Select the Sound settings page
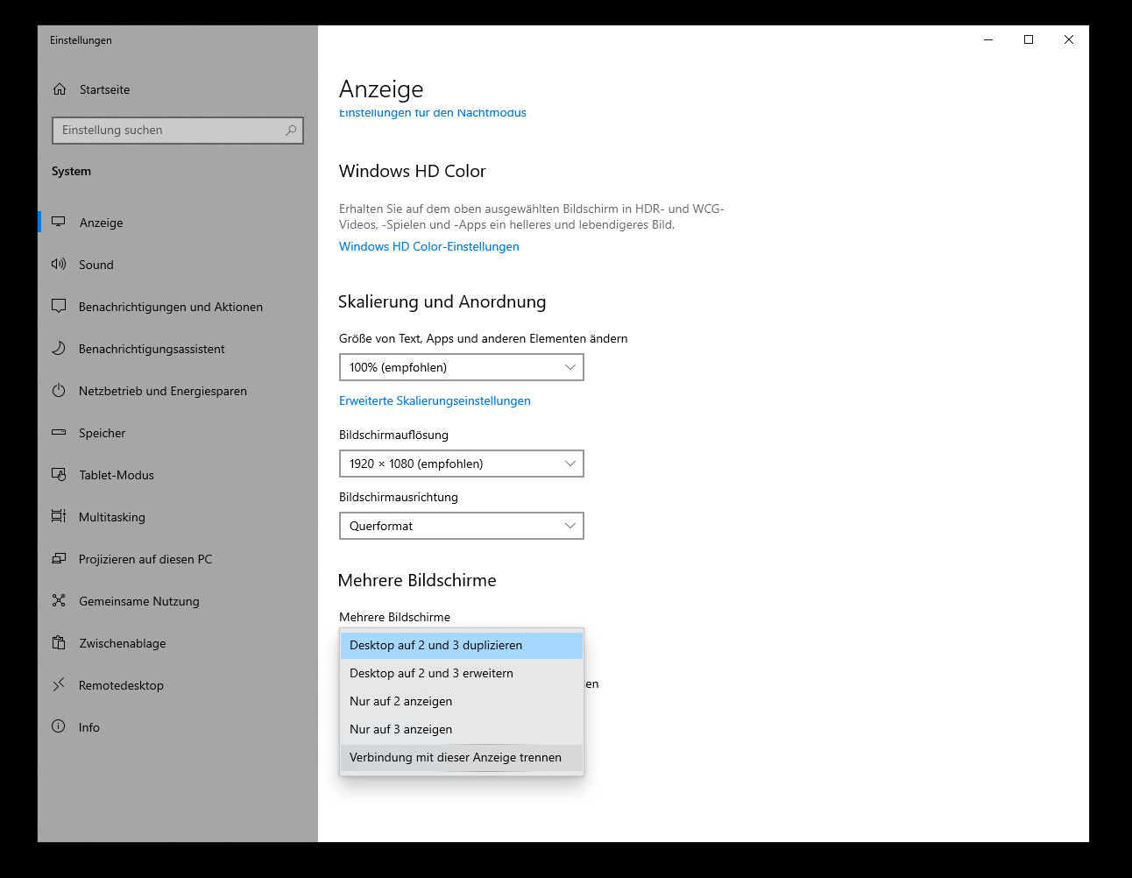Image resolution: width=1132 pixels, height=878 pixels. point(178,265)
